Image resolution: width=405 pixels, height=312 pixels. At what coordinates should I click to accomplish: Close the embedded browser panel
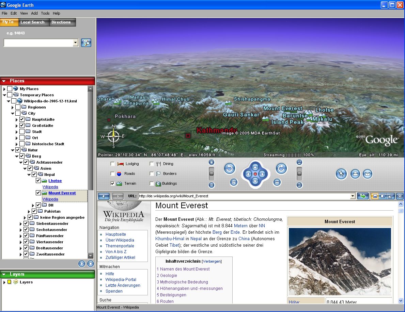click(x=400, y=196)
